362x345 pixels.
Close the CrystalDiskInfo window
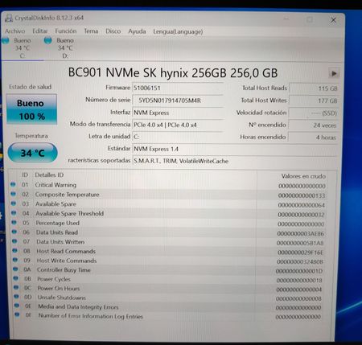(x=333, y=20)
